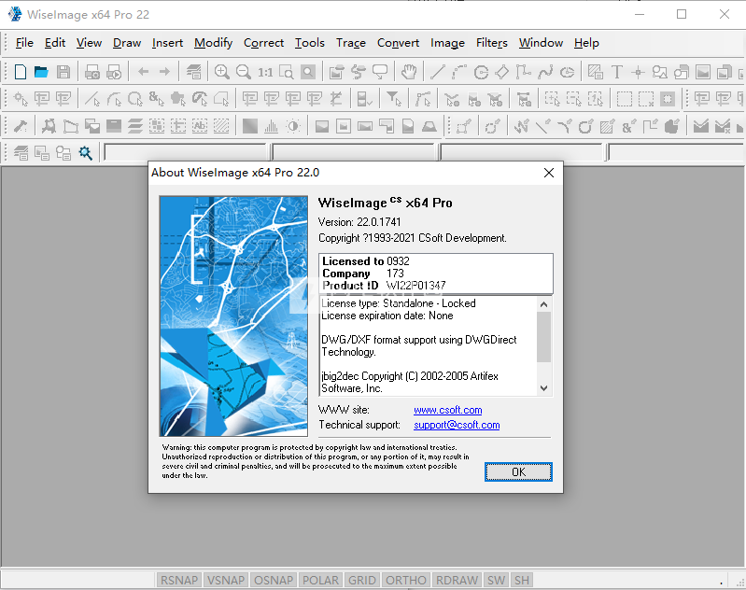Click the blue magnifier gear icon
Image resolution: width=746 pixels, height=590 pixels.
pos(85,153)
